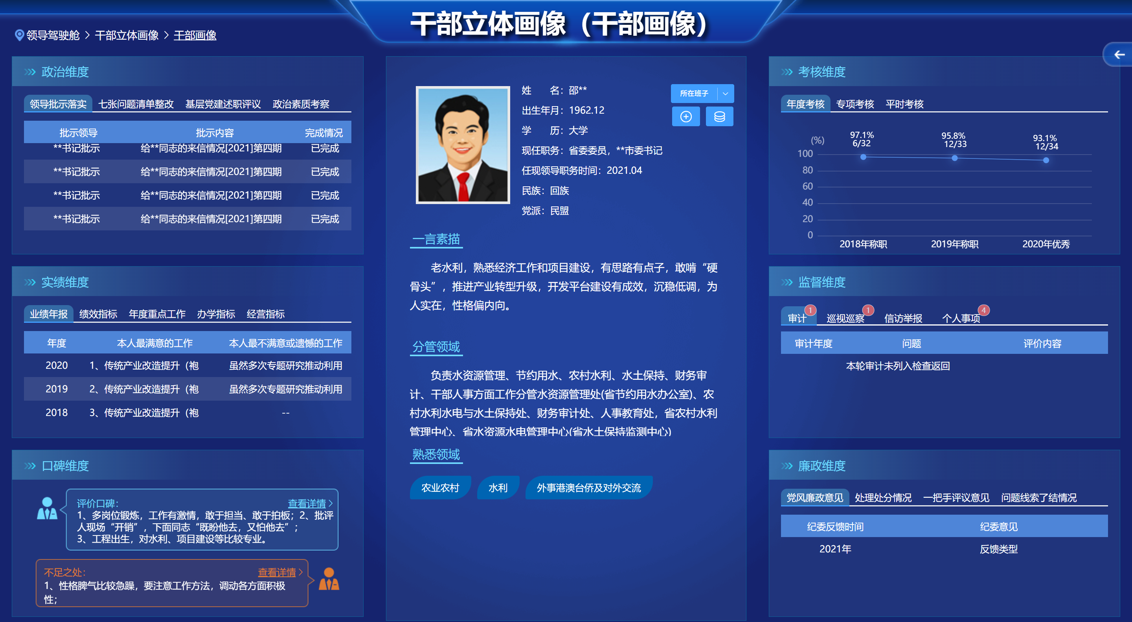
Task: Select the 绩效指标 tab
Action: click(98, 314)
